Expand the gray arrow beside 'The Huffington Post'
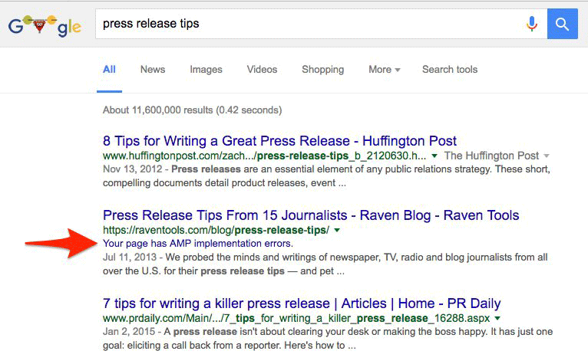The image size is (588, 364). (x=546, y=156)
